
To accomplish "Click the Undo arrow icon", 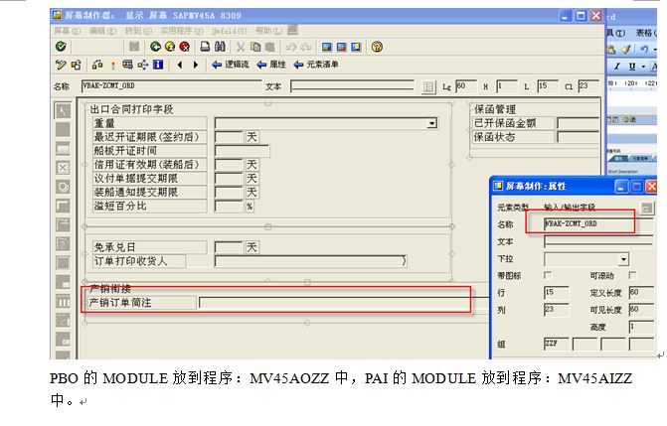I will tap(291, 47).
